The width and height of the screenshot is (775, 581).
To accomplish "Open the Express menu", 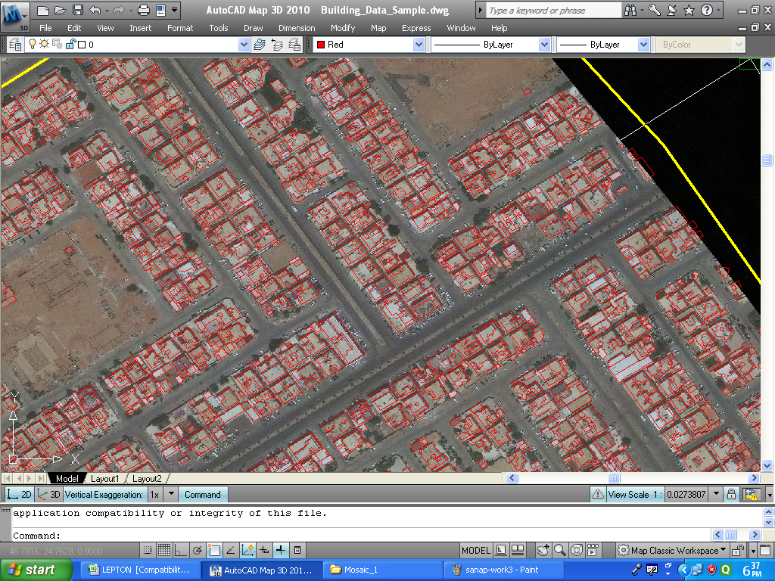I will tap(416, 28).
